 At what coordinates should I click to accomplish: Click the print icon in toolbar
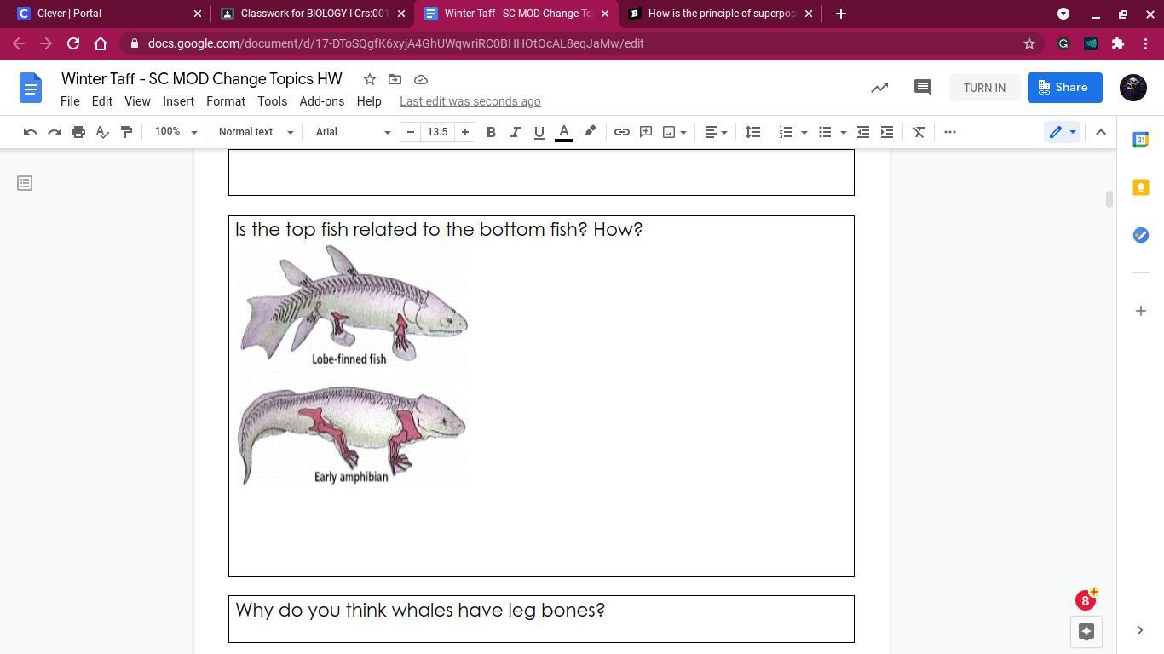point(78,132)
